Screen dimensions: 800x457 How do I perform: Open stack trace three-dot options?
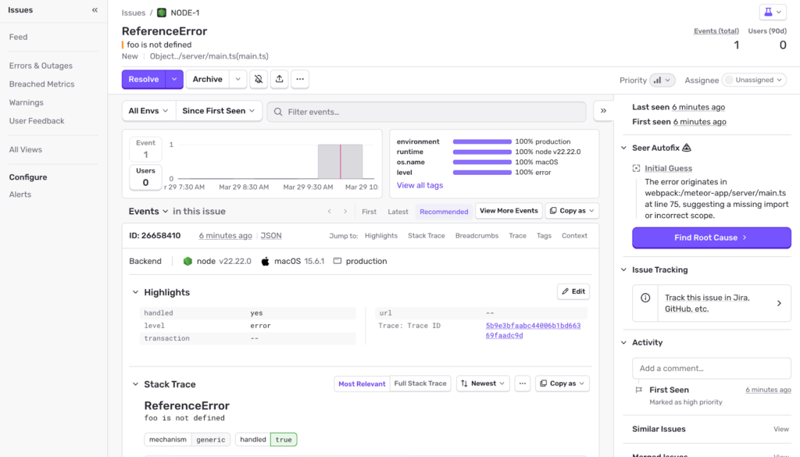click(523, 384)
